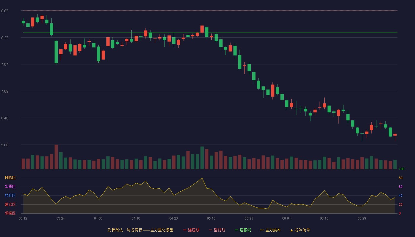The height and width of the screenshot is (237, 415).
Task: Click the 05-13 date axis label
Action: (x=211, y=218)
